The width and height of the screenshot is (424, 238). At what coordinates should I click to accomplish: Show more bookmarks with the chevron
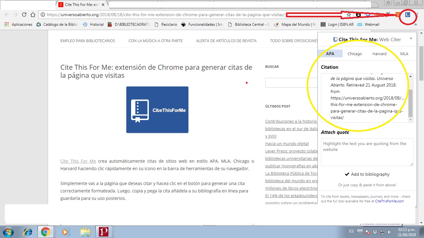point(416,24)
